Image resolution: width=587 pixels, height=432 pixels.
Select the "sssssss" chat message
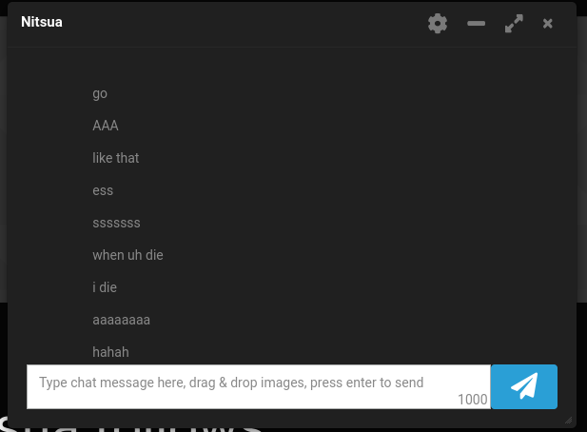[116, 223]
